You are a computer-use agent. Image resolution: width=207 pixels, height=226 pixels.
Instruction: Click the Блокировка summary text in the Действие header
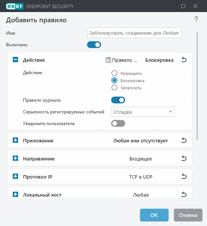159,60
